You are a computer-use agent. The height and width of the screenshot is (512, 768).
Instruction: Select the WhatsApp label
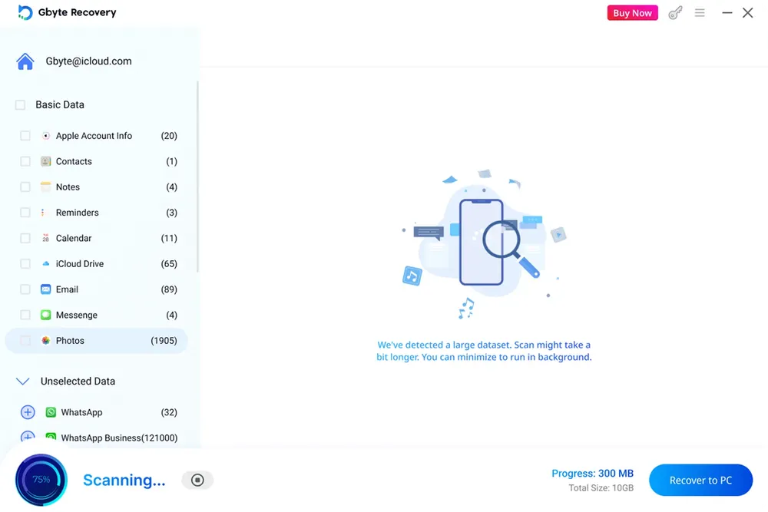(82, 412)
